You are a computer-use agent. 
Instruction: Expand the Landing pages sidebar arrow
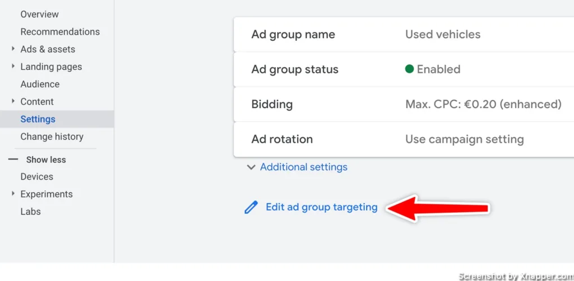click(x=13, y=66)
